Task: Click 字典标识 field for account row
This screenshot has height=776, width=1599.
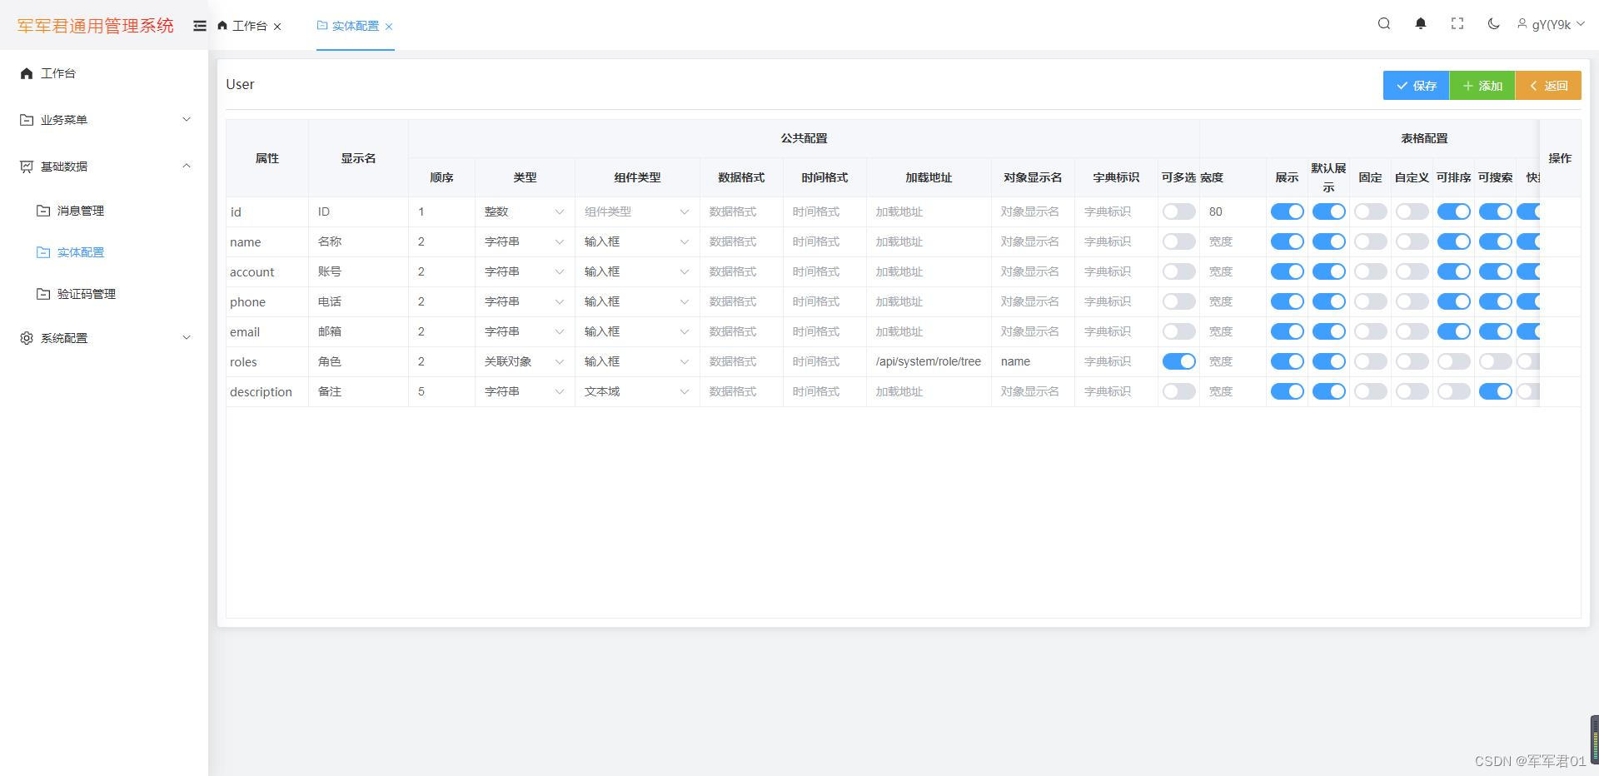Action: 1116,271
